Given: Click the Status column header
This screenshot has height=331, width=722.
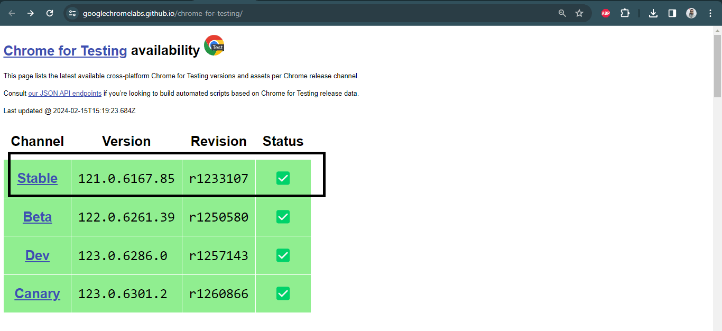Looking at the screenshot, I should click(283, 141).
